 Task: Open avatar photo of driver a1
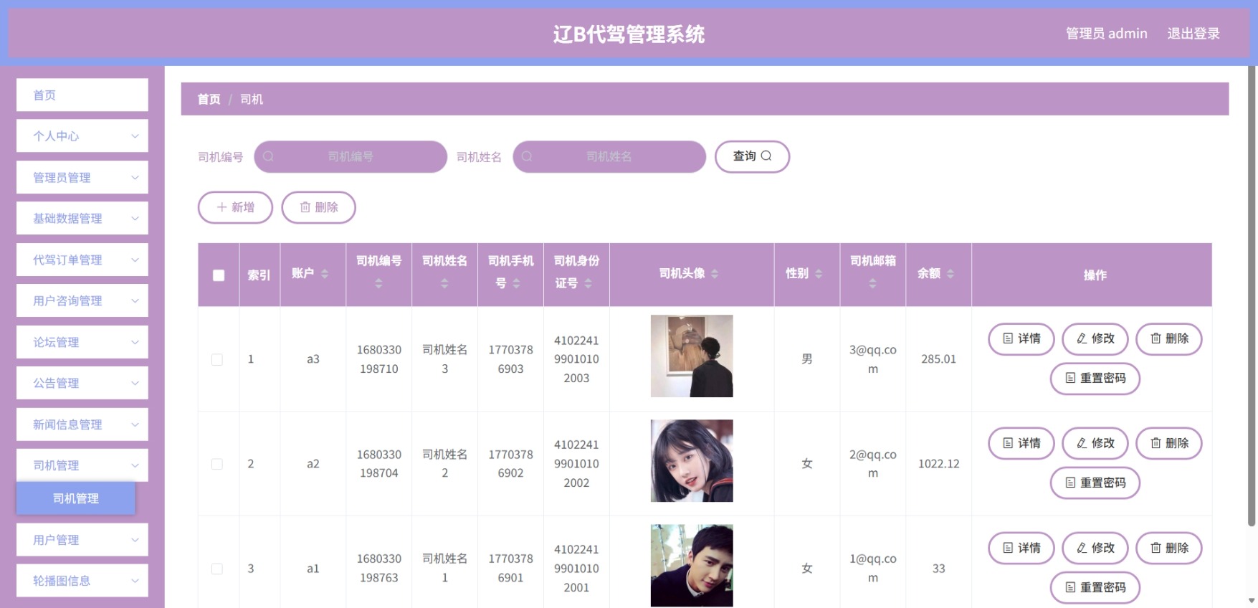692,566
